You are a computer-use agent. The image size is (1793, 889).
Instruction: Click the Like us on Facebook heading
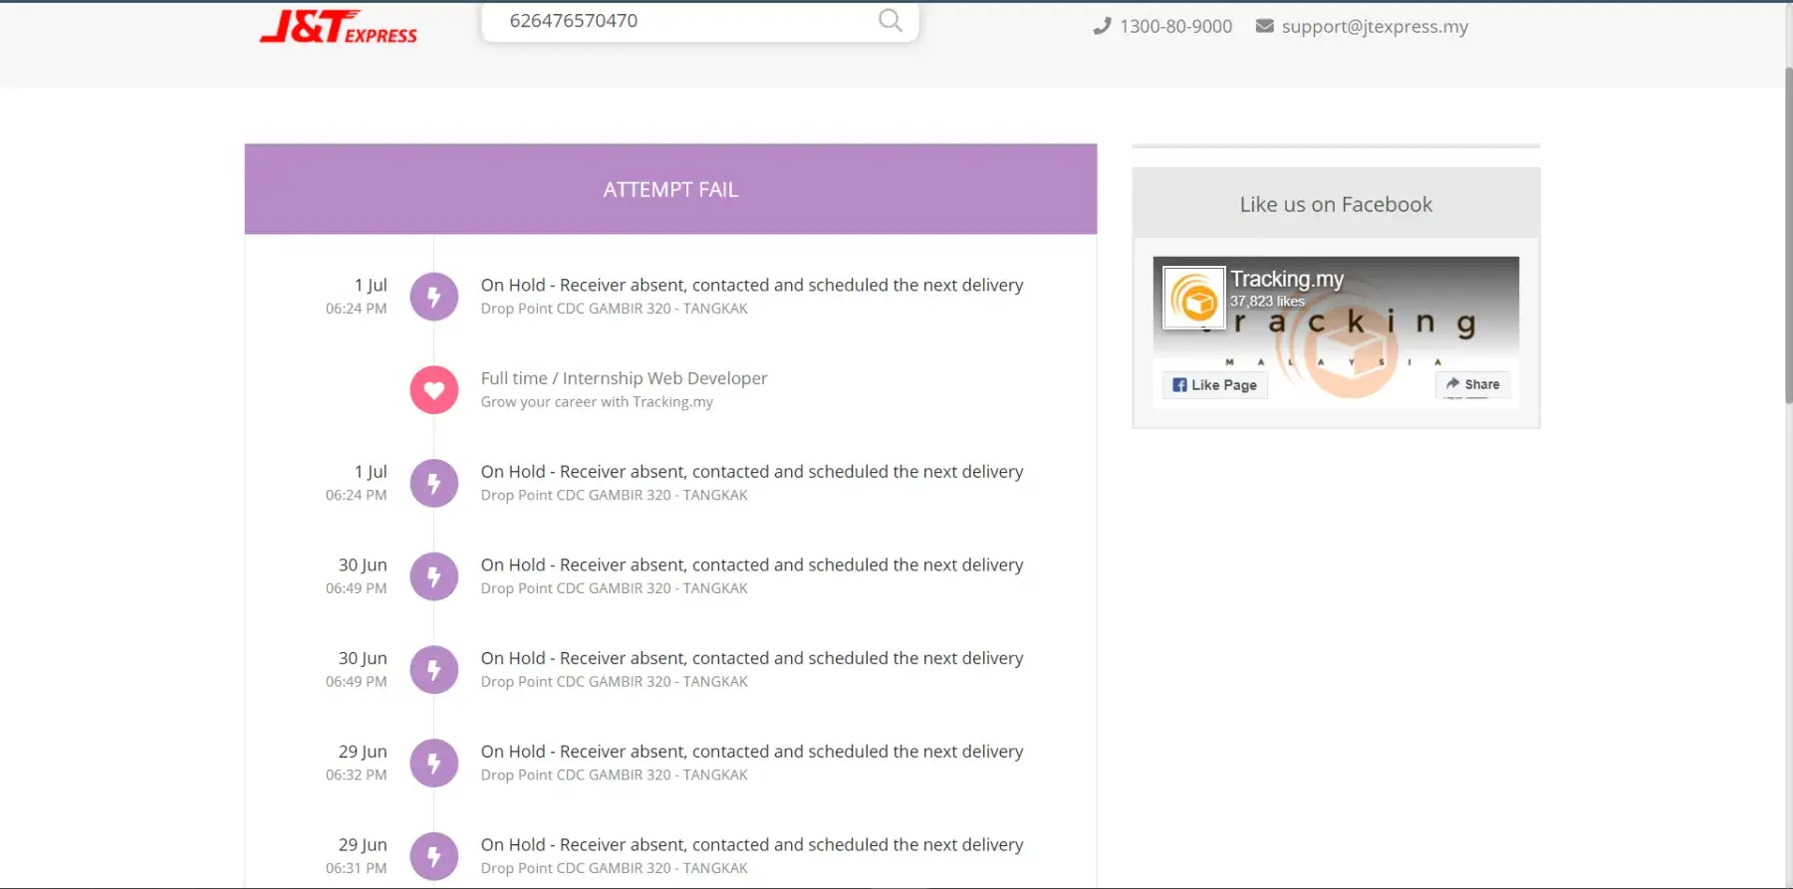1335,204
